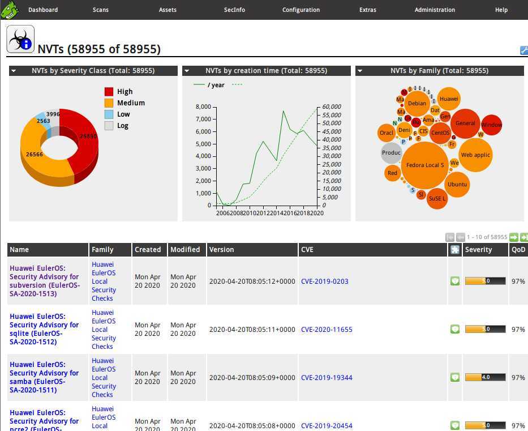Open samba EulerOS-SA-2020-1511 advisory link
The height and width of the screenshot is (431, 528).
44,377
